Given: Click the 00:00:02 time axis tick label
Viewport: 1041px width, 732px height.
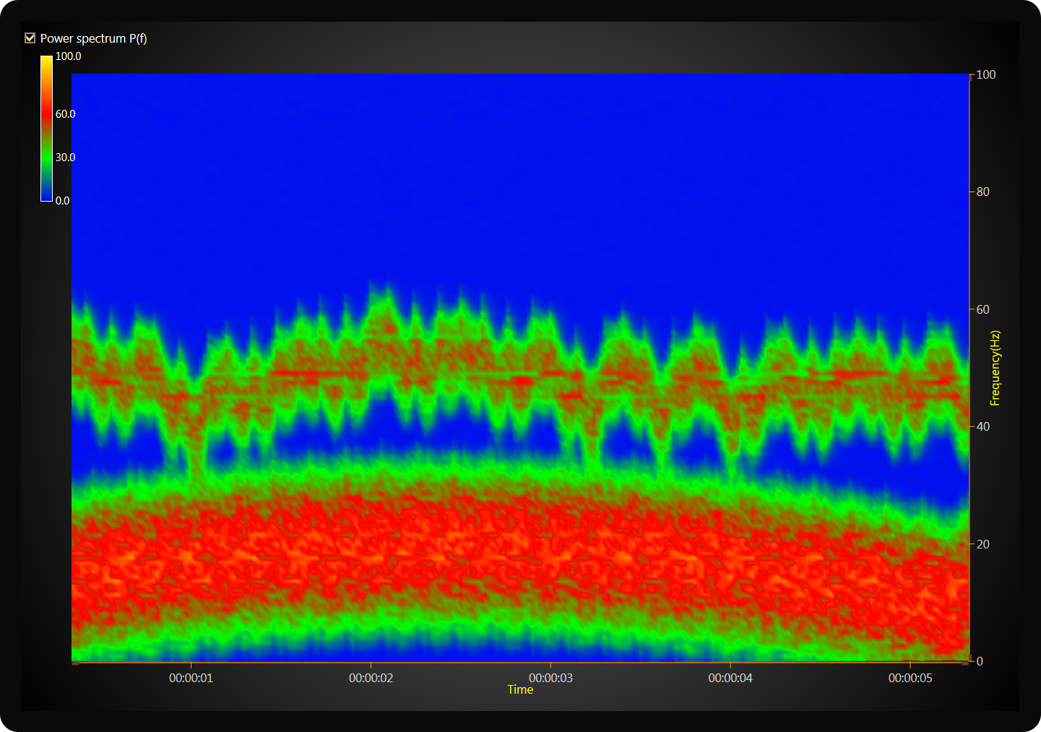Looking at the screenshot, I should pyautogui.click(x=371, y=678).
